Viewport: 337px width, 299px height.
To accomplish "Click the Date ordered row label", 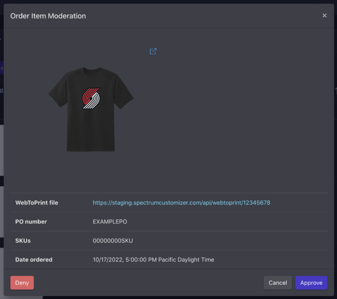I will tap(34, 259).
